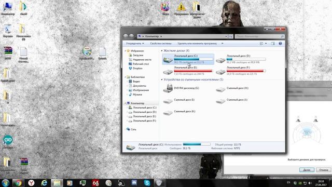Click Свойства системы toolbar command

161,44
